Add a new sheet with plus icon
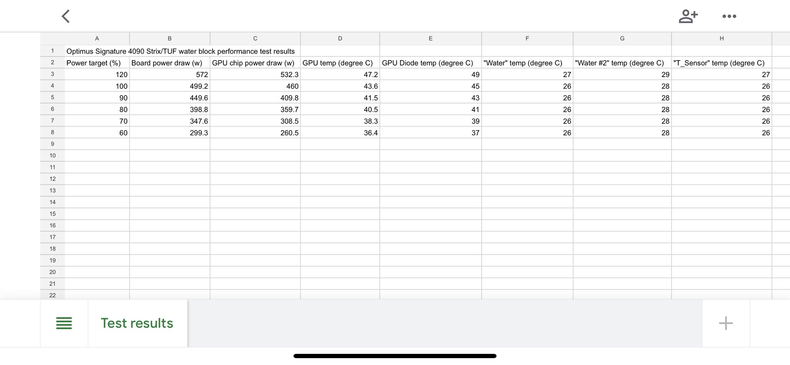Screen dimensions: 790x365 click(726, 323)
